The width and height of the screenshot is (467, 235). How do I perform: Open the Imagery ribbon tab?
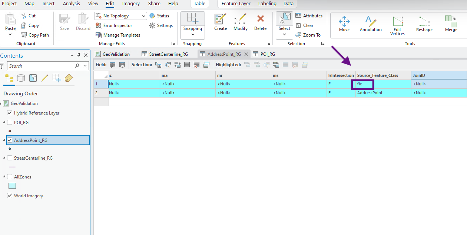[131, 4]
